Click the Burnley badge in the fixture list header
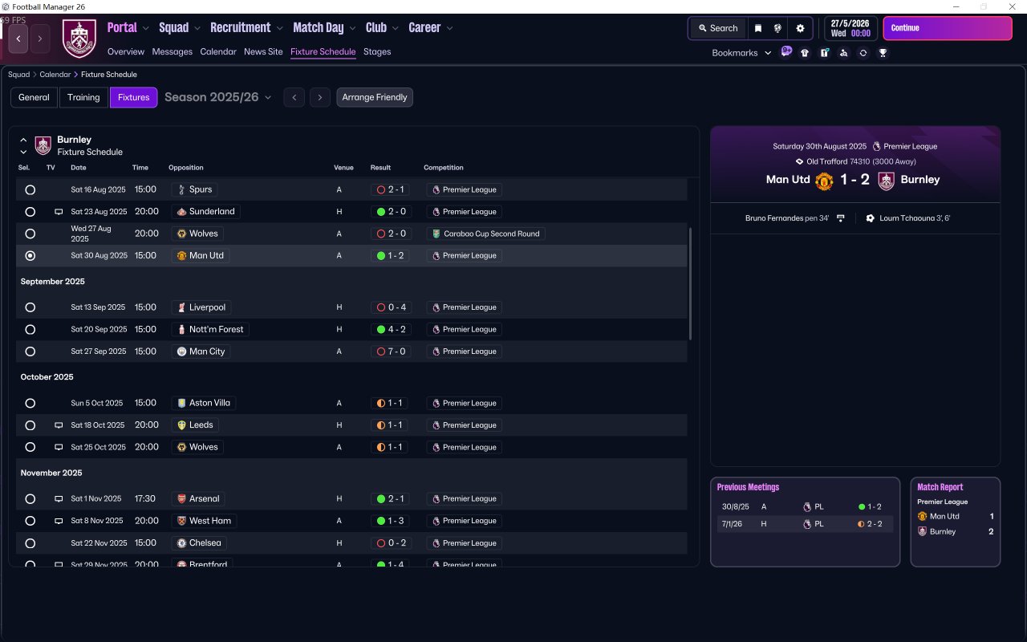This screenshot has height=642, width=1027. pos(43,145)
